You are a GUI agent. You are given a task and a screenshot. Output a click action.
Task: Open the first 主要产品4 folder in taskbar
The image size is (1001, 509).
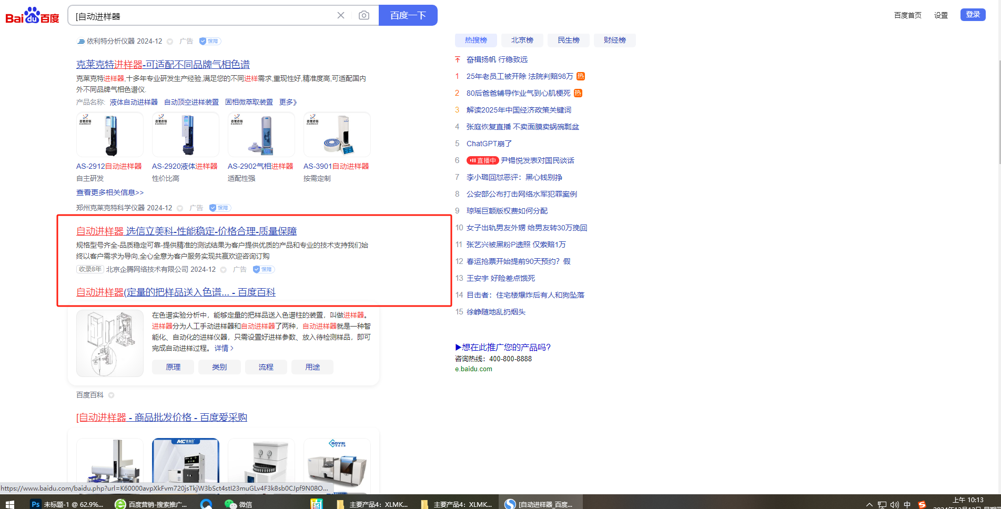pyautogui.click(x=372, y=504)
